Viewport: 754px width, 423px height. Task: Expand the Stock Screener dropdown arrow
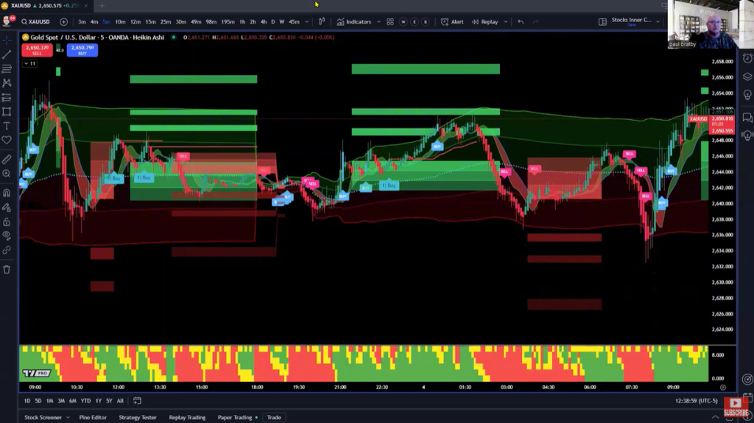coord(68,417)
